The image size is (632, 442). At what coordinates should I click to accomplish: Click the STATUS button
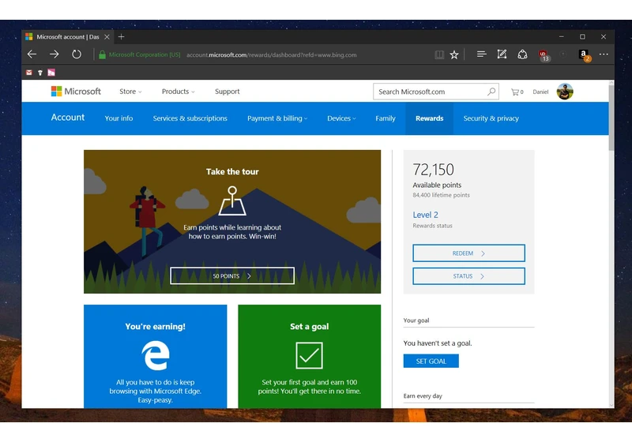pos(468,276)
